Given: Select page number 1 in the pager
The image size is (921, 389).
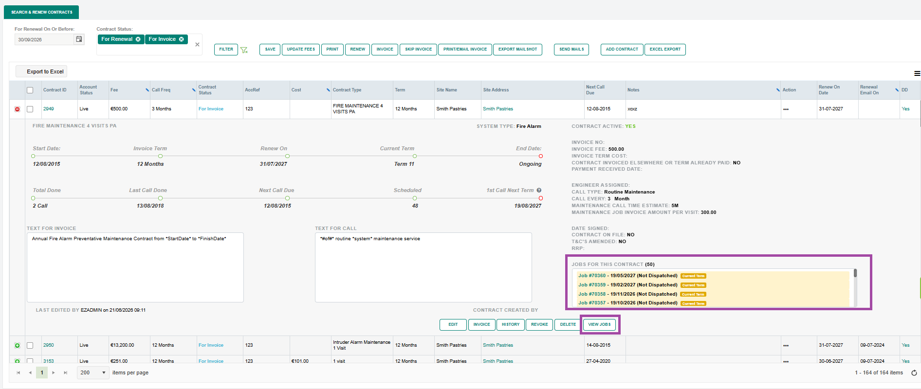Looking at the screenshot, I should [x=42, y=373].
